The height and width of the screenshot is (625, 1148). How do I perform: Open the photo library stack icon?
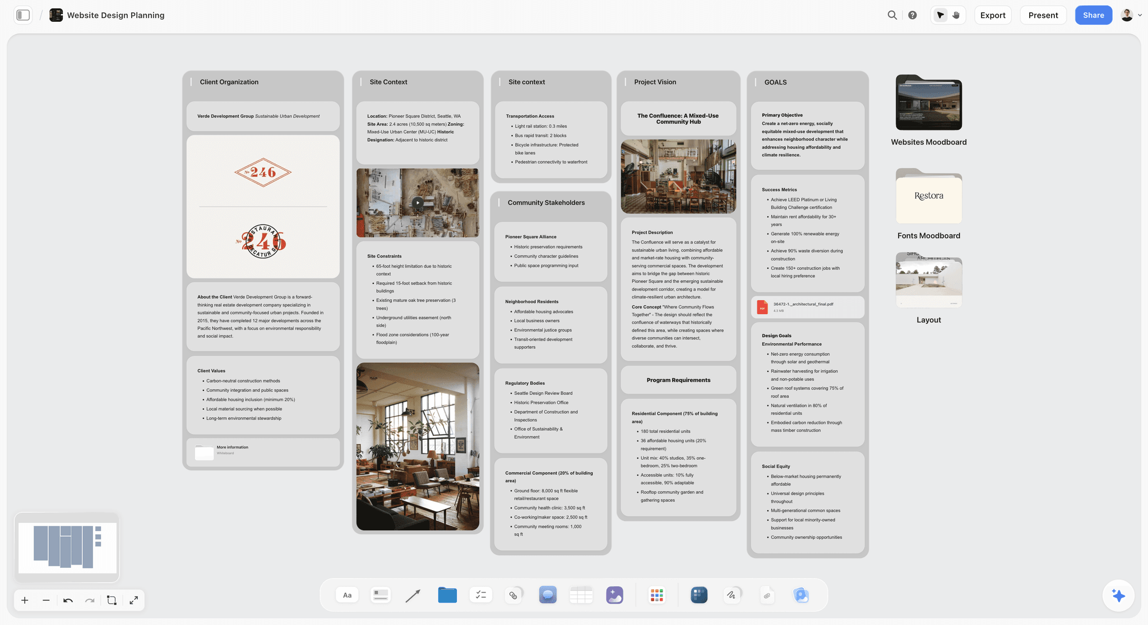pos(801,595)
